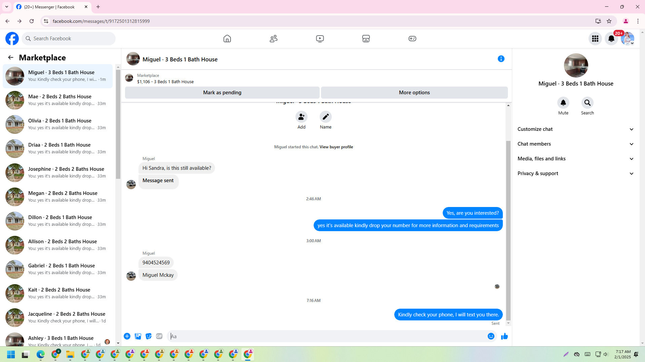Click Miguel's profile photo in right panel
645x362 pixels.
pyautogui.click(x=576, y=65)
